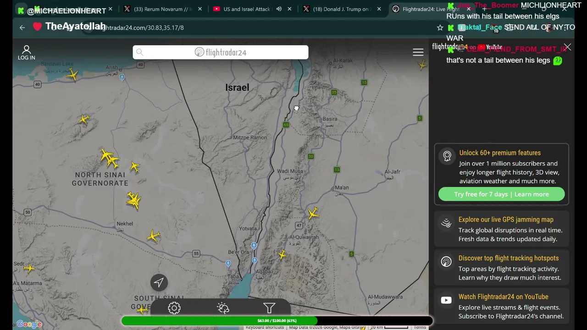Click the GPS jamming satellite icon
587x330 pixels.
point(446,223)
